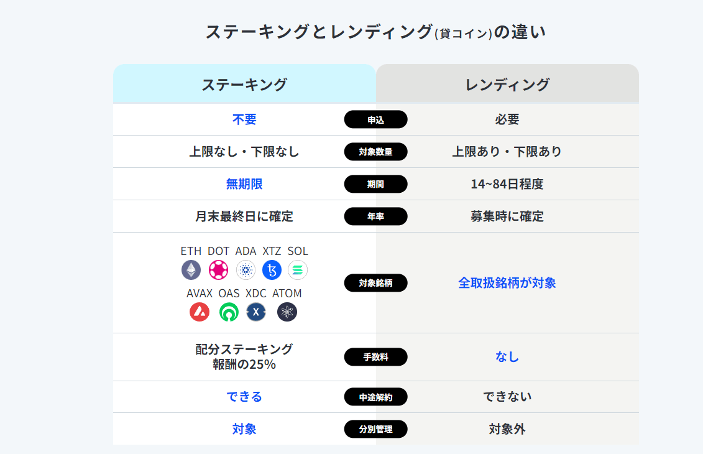Click the 中途解約 black pill label
The image size is (703, 454).
tap(375, 397)
